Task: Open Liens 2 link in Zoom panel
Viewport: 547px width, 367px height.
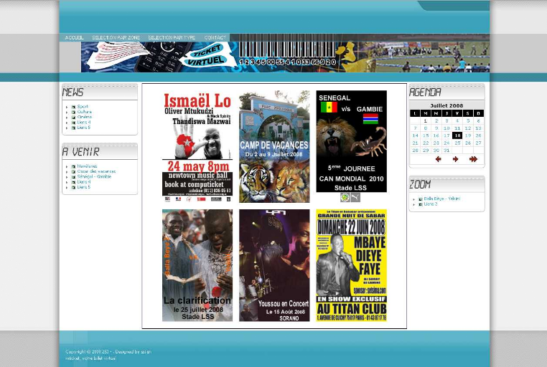Action: tap(431, 204)
